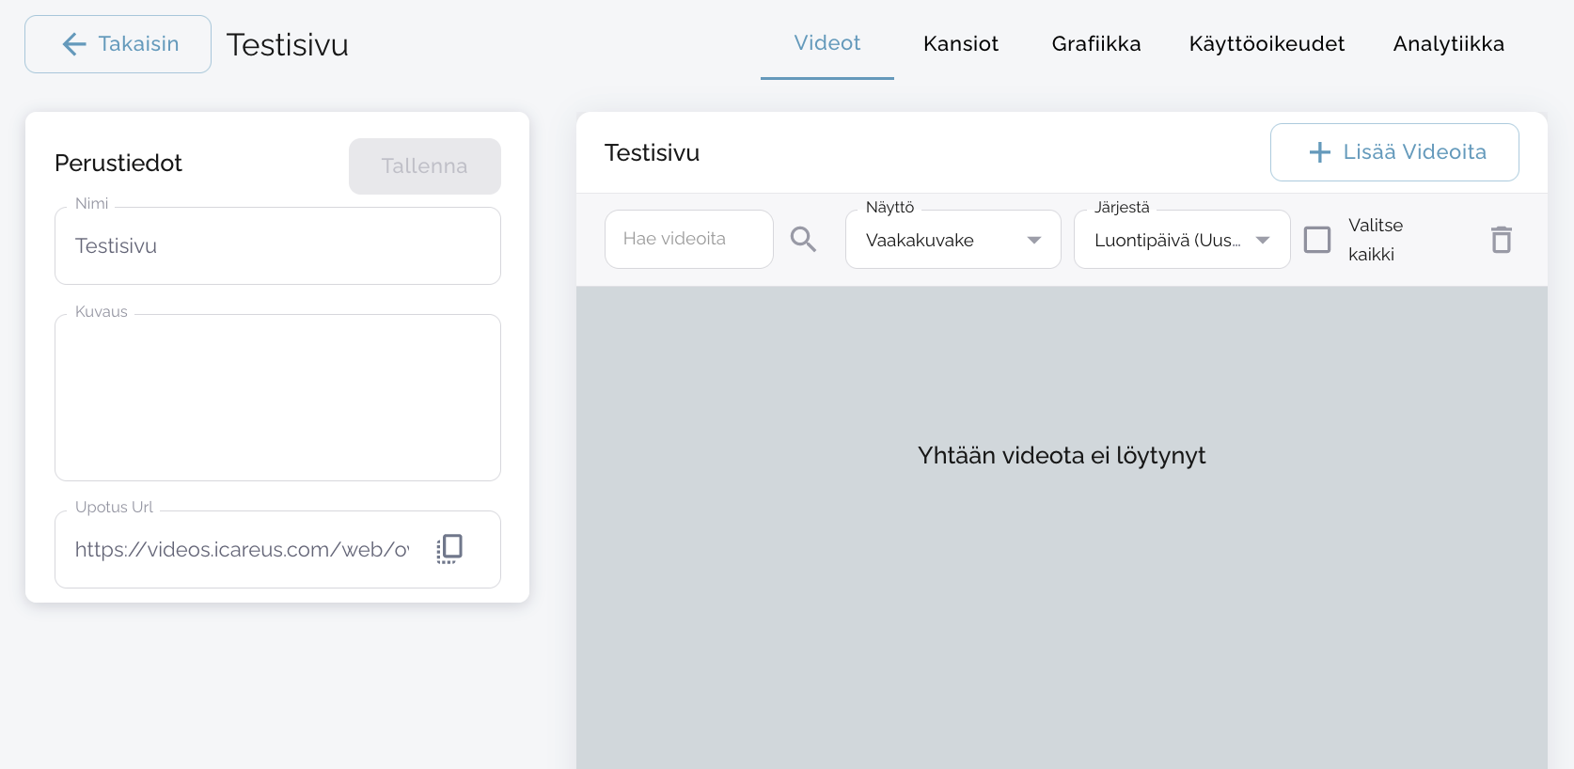This screenshot has height=769, width=1574.
Task: Select the Analytiikka tab
Action: 1448,44
